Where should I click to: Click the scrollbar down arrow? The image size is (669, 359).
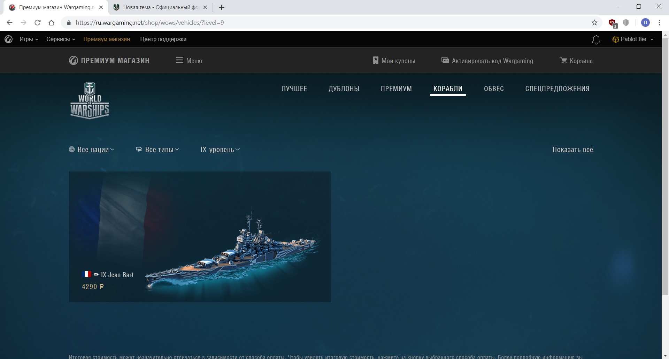point(666,356)
